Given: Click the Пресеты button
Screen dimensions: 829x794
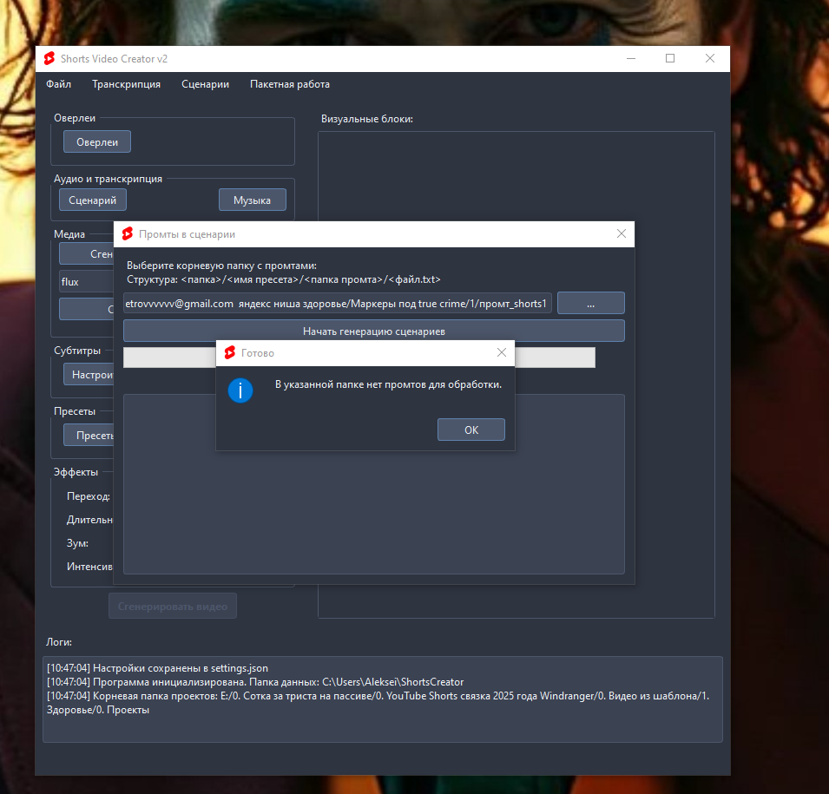Looking at the screenshot, I should [x=89, y=435].
